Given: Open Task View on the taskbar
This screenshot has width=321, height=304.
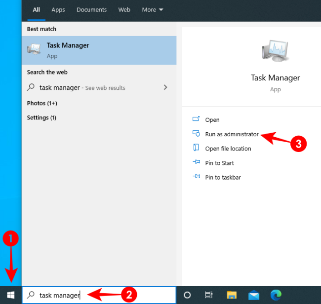Looking at the screenshot, I should tap(209, 295).
